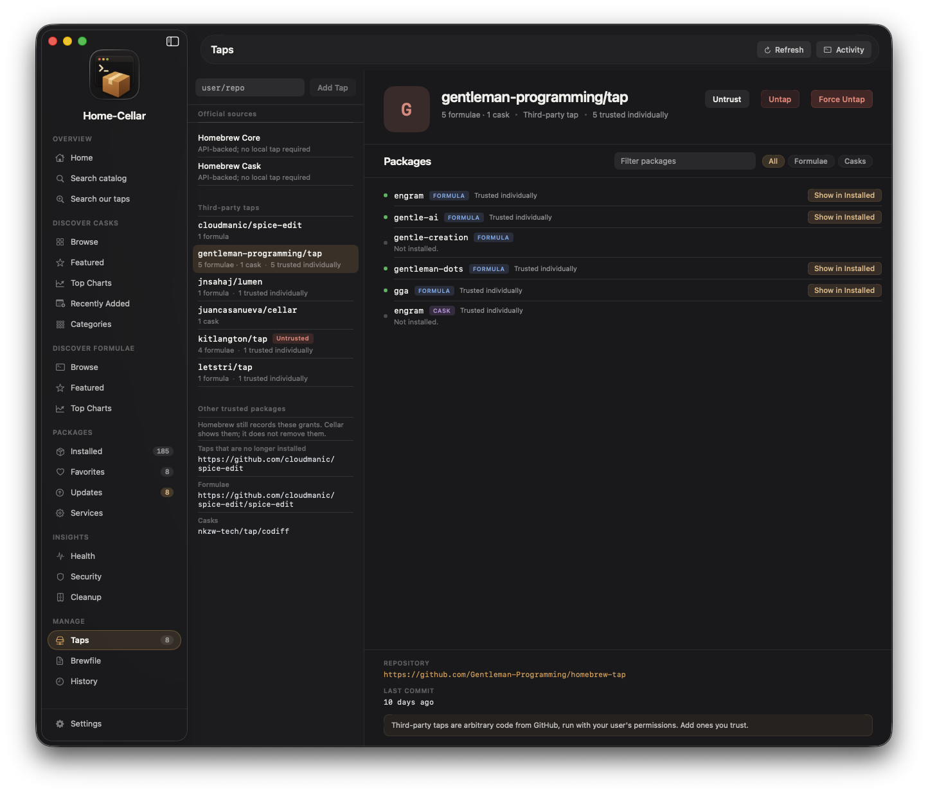The image size is (928, 794).
Task: Click the Services gear icon
Action: (60, 513)
